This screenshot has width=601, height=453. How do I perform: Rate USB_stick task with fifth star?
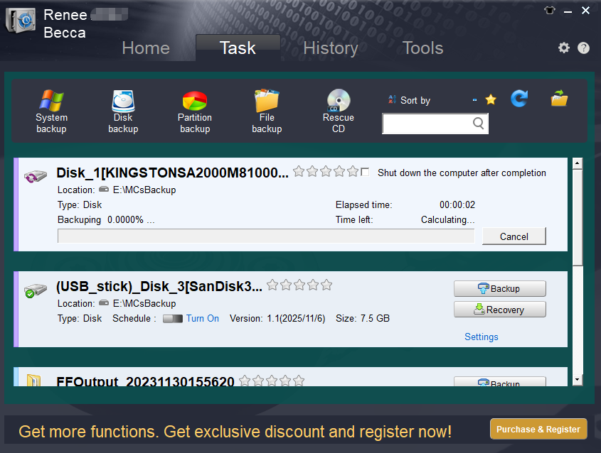pyautogui.click(x=326, y=285)
